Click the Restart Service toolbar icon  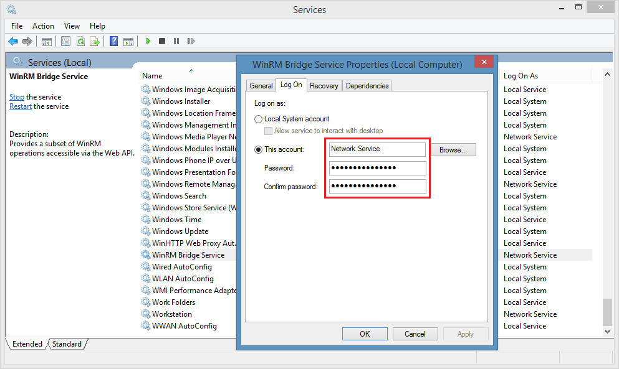click(x=191, y=41)
